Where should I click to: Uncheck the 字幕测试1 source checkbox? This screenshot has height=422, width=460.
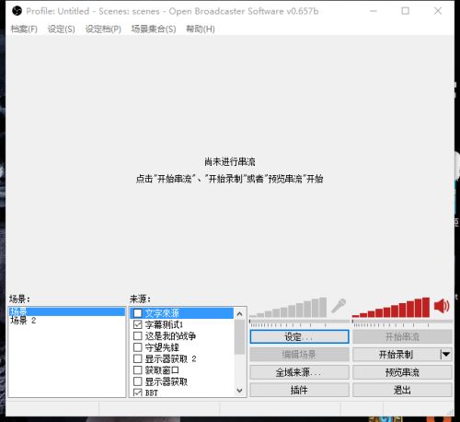(x=138, y=324)
